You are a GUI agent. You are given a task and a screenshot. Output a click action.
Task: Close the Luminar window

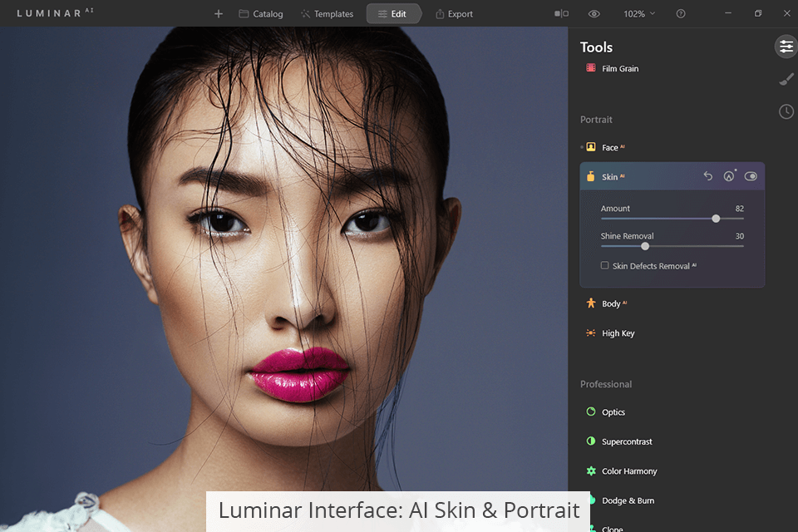[787, 13]
